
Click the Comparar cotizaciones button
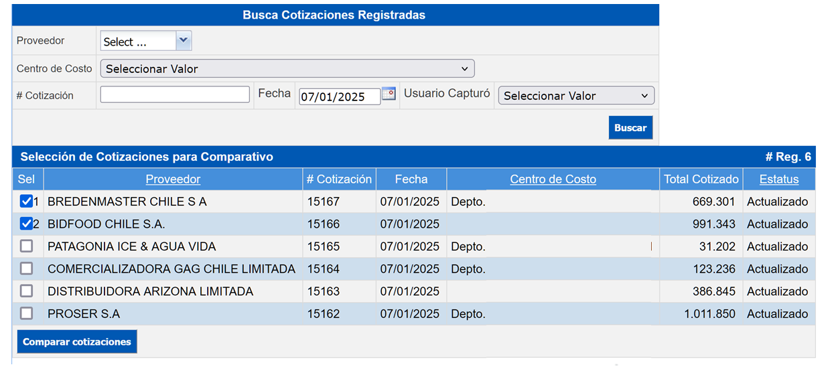click(77, 342)
